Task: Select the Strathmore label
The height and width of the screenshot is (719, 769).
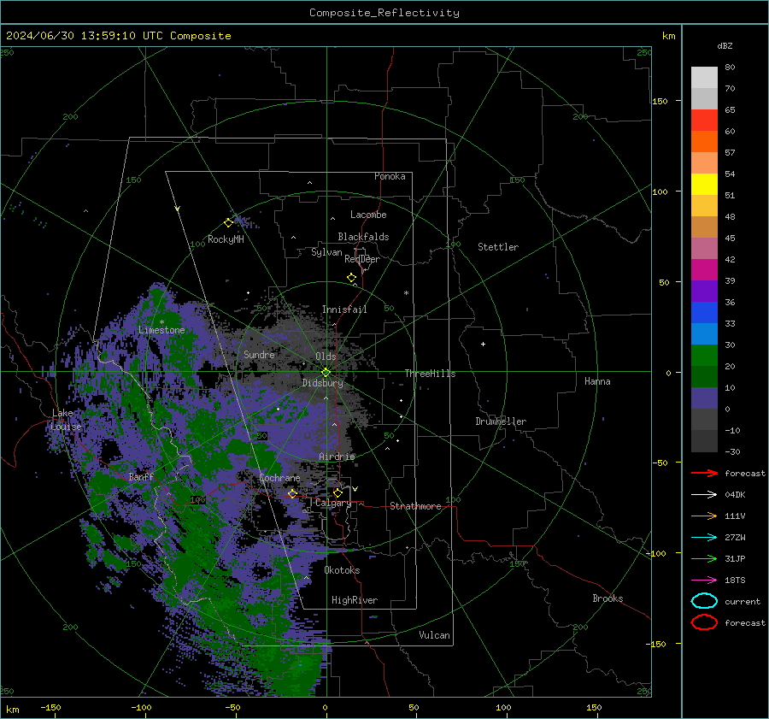Action: pyautogui.click(x=415, y=506)
